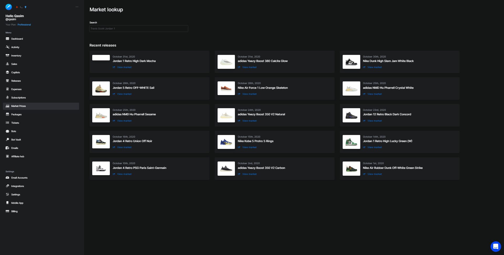Open adidas Yeezy Boost 350 V2 Carbon title
Screen dimensions: 504x255
(261, 168)
